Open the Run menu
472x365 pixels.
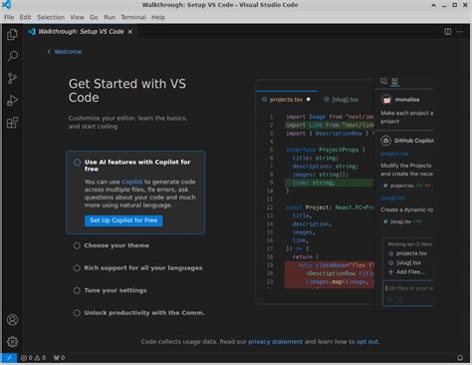pos(110,17)
